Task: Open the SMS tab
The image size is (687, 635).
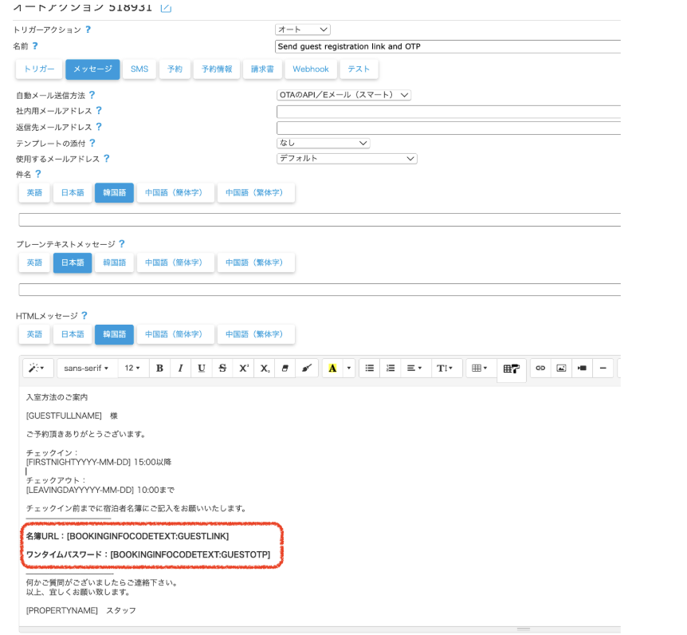Action: point(139,69)
